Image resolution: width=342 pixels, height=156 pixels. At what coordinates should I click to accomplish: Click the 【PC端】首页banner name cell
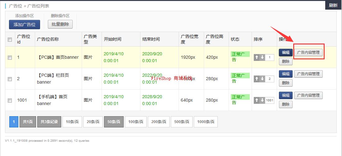click(x=58, y=57)
